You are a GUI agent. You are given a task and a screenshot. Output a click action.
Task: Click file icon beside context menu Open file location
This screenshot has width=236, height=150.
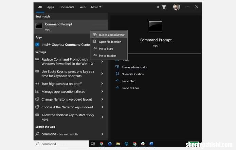pyautogui.click(x=95, y=42)
